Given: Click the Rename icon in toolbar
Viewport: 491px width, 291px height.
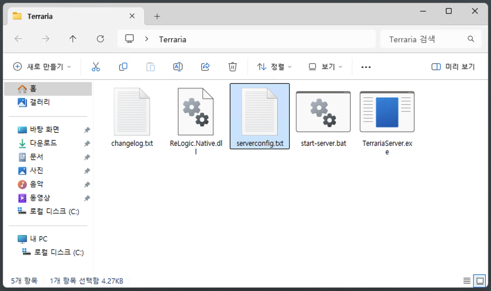Looking at the screenshot, I should point(178,67).
